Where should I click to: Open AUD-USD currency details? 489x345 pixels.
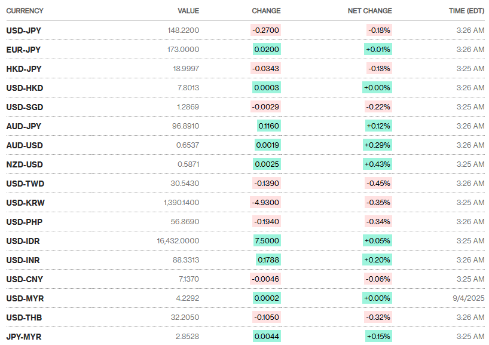tap(25, 145)
